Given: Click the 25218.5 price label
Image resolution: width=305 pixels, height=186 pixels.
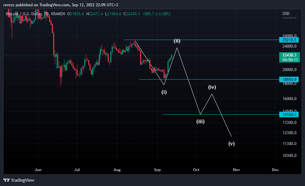Looking at the screenshot, I should tap(289, 40).
